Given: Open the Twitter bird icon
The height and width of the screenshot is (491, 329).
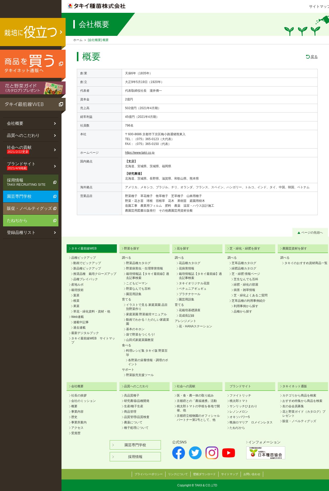Looking at the screenshot, I should click(195, 453).
